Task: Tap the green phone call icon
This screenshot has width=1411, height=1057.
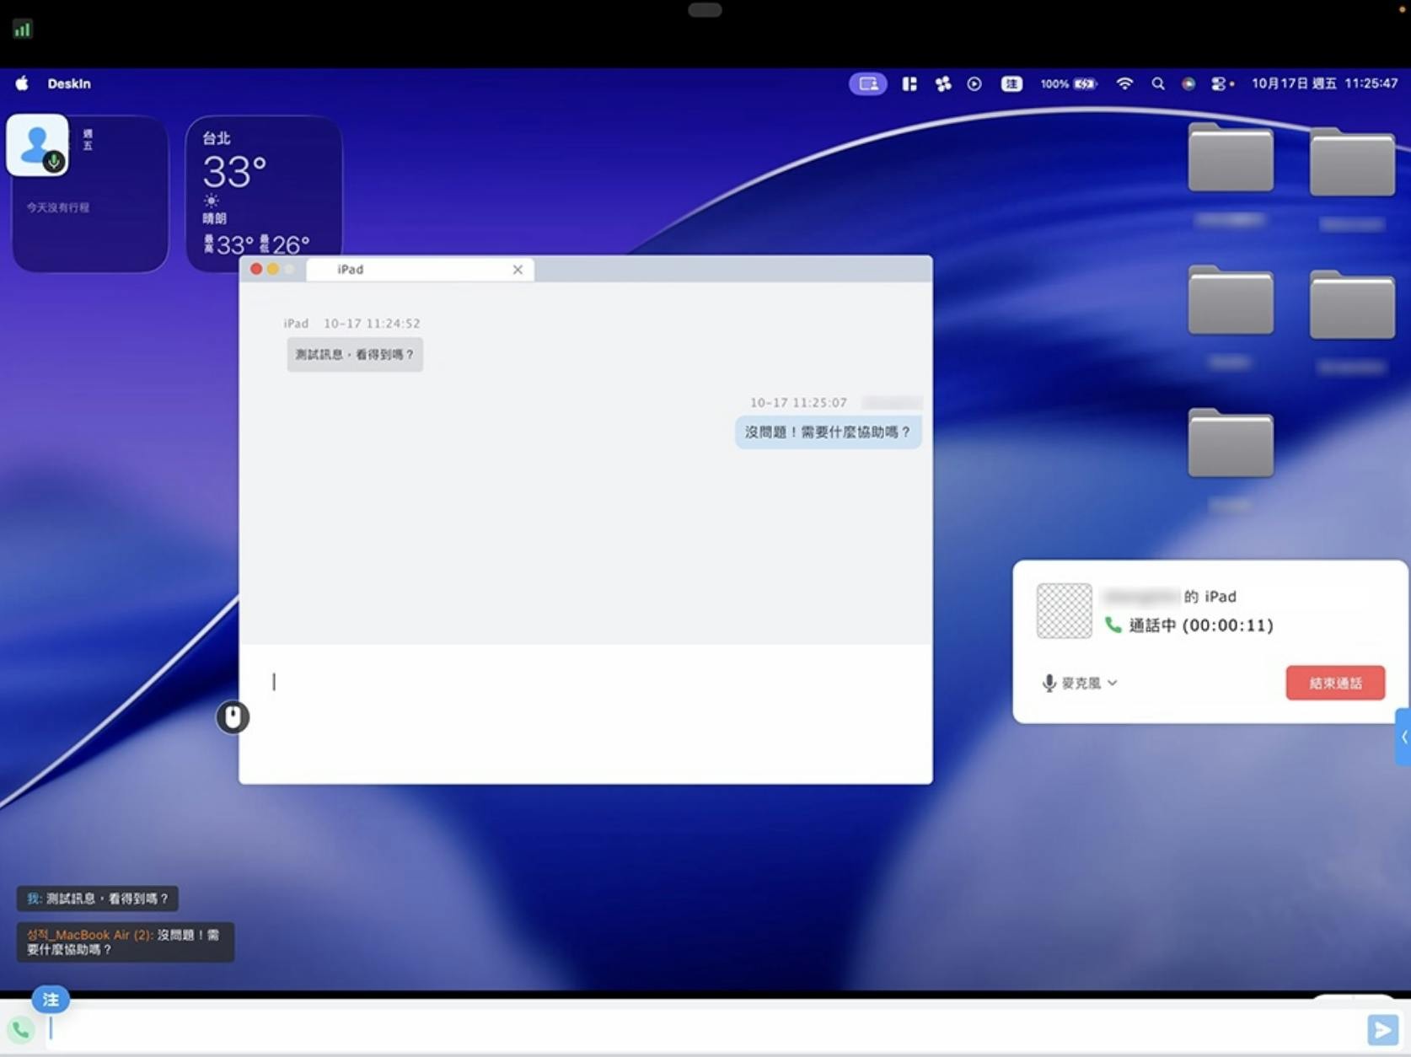Action: 20,1029
